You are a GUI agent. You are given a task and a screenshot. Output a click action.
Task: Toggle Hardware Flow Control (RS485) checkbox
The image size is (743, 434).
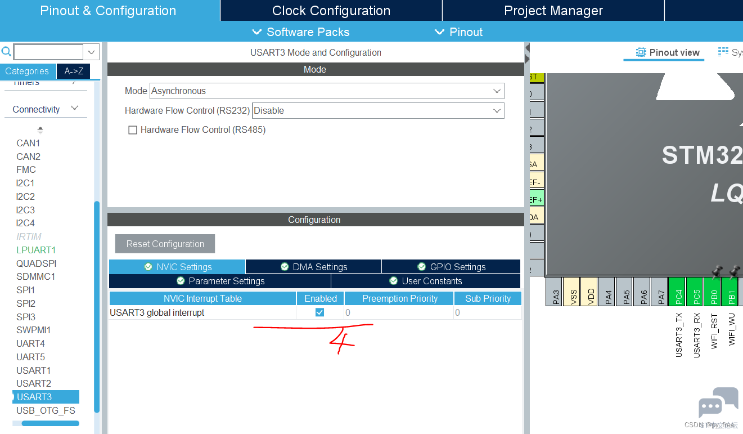click(133, 130)
